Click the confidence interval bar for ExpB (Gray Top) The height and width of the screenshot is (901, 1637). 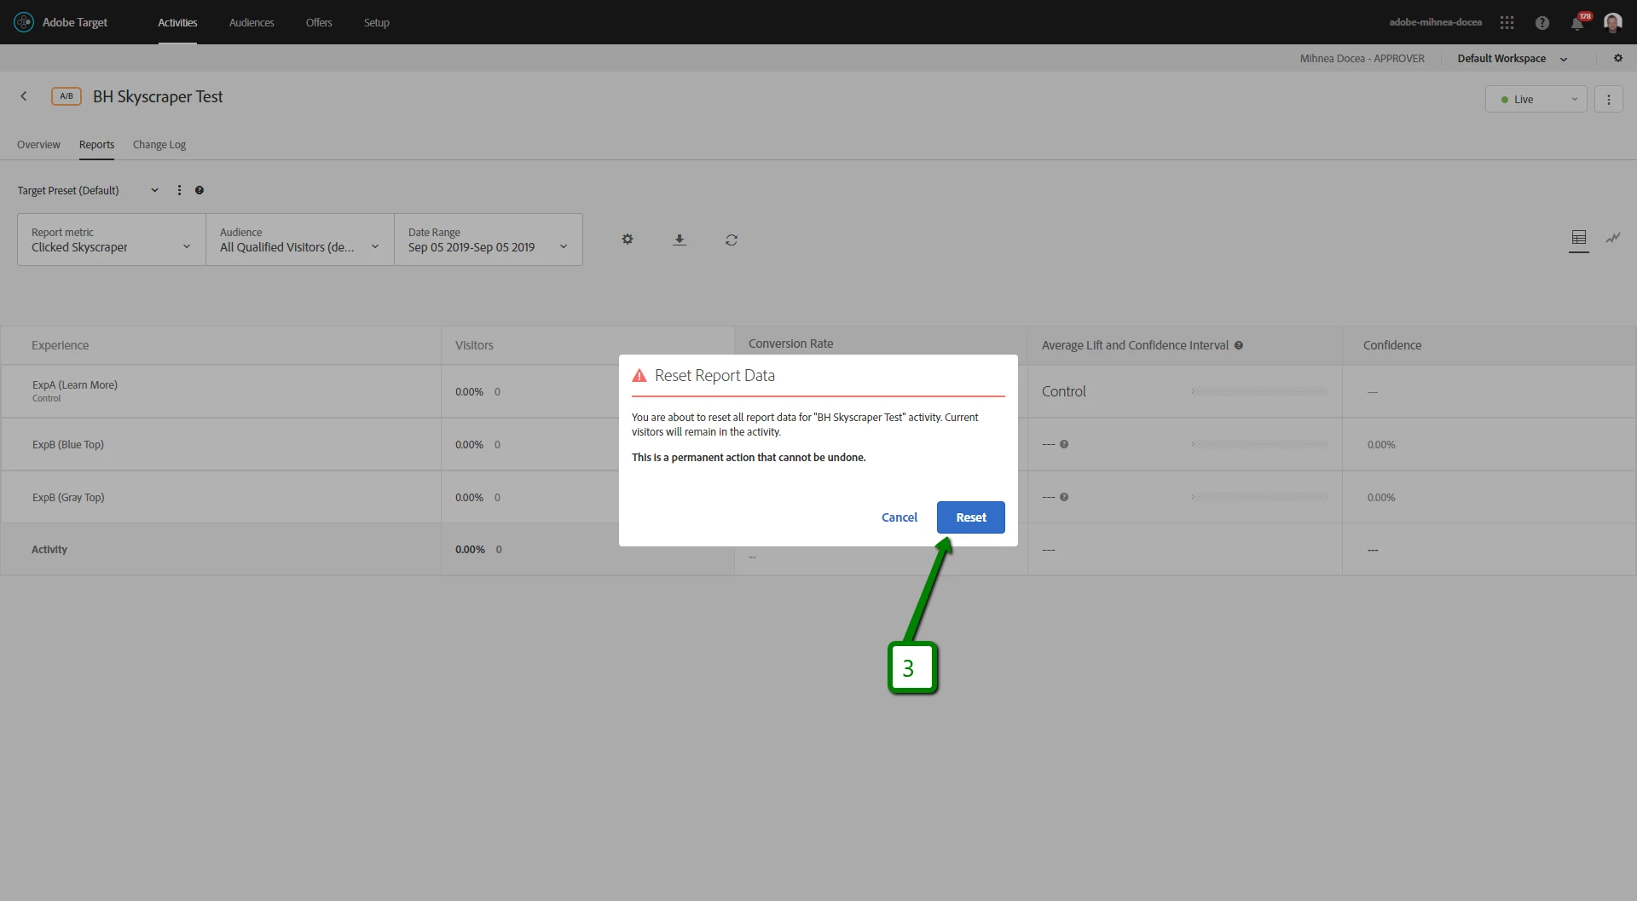(1260, 497)
